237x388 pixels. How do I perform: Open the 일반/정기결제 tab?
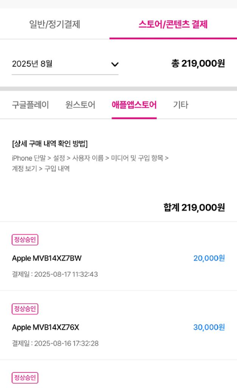[55, 24]
